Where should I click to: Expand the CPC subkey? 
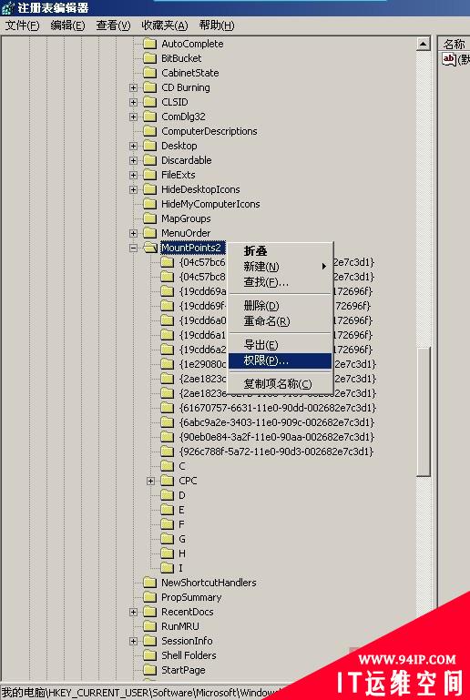pos(150,481)
